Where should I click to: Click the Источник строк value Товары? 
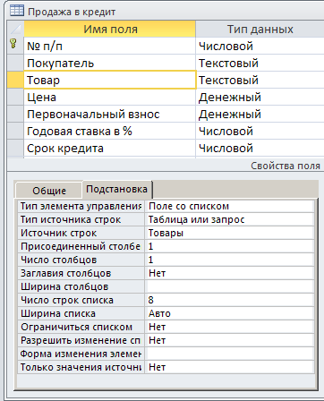click(229, 233)
